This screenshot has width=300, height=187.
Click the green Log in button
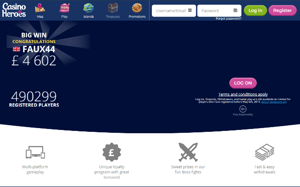coord(255,10)
